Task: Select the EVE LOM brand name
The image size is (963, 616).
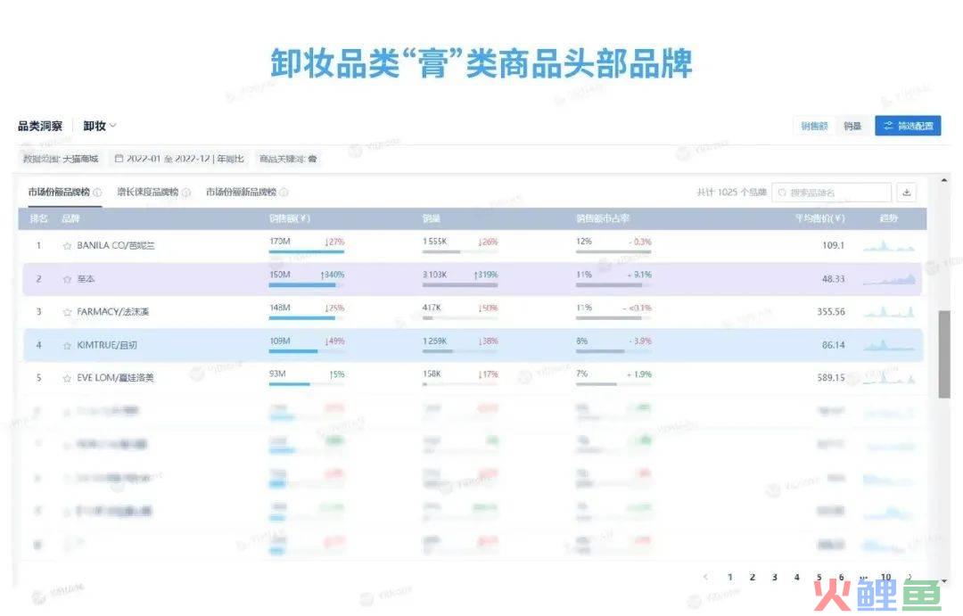Action: [115, 378]
